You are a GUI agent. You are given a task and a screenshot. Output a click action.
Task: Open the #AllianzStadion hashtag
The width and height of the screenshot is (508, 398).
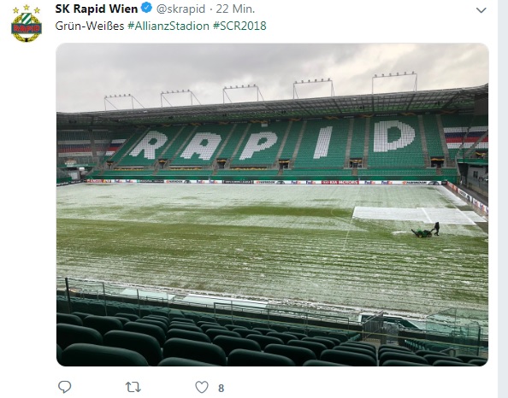(168, 26)
